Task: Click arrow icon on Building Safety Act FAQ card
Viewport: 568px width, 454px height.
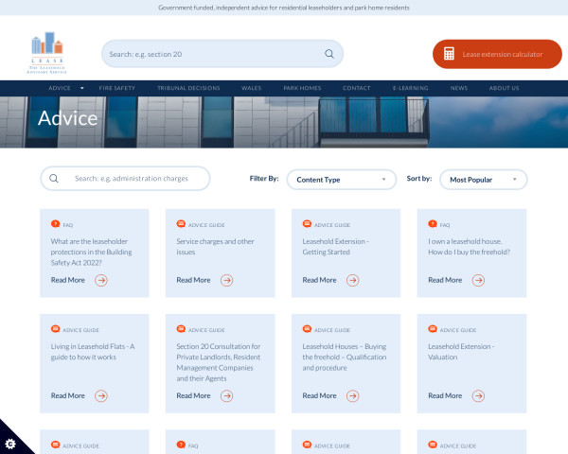Action: (101, 280)
